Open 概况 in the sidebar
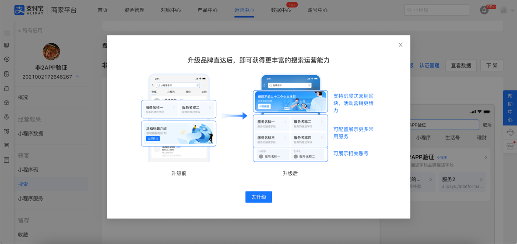Image resolution: width=517 pixels, height=244 pixels. 23,97
